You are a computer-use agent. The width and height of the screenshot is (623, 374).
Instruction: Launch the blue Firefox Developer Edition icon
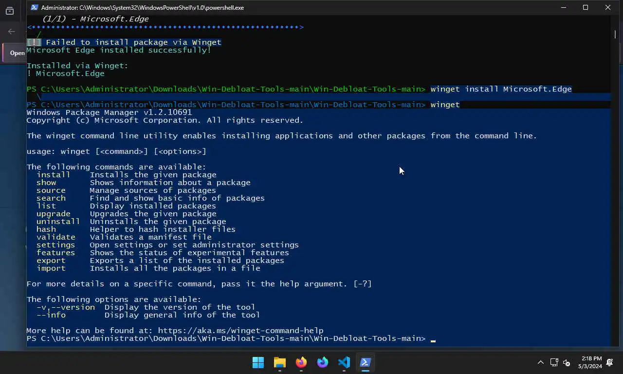[323, 362]
